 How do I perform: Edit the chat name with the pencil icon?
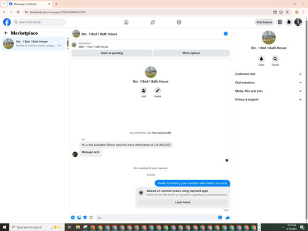pos(158,91)
